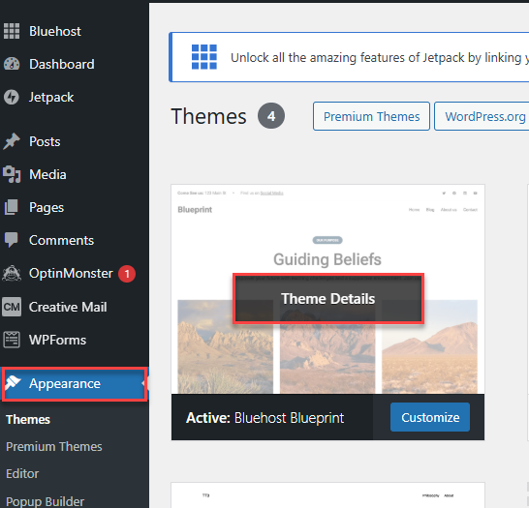Click the Creative Mail CM icon

12,307
